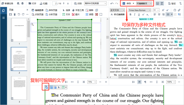This screenshot has width=184, height=105.
Task: Open the text pane 100% zoom dropdown
Action: [x=171, y=82]
